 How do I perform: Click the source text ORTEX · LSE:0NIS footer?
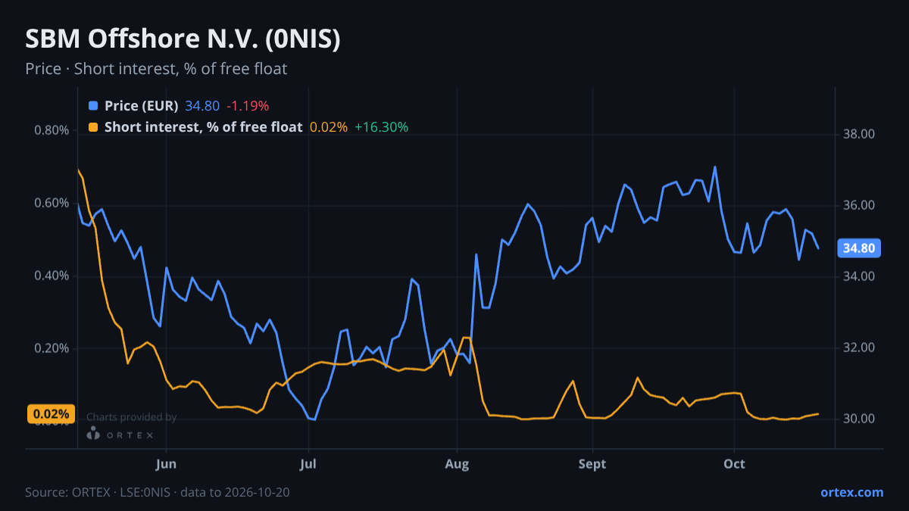tap(158, 492)
